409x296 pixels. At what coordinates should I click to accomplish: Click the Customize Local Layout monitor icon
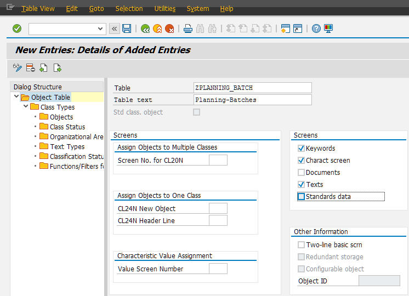(328, 29)
